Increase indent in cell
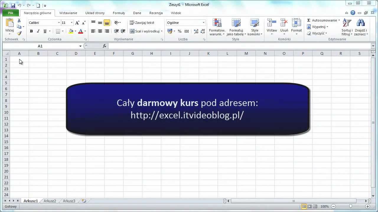The height and width of the screenshot is (212, 378). [x=123, y=31]
